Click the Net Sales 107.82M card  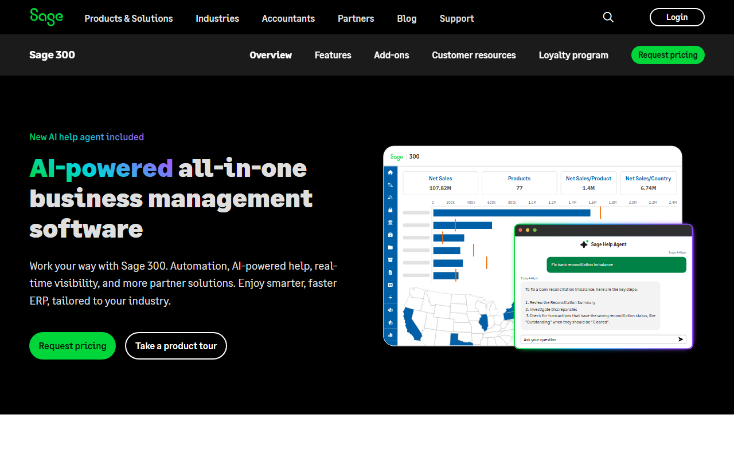[x=440, y=183]
